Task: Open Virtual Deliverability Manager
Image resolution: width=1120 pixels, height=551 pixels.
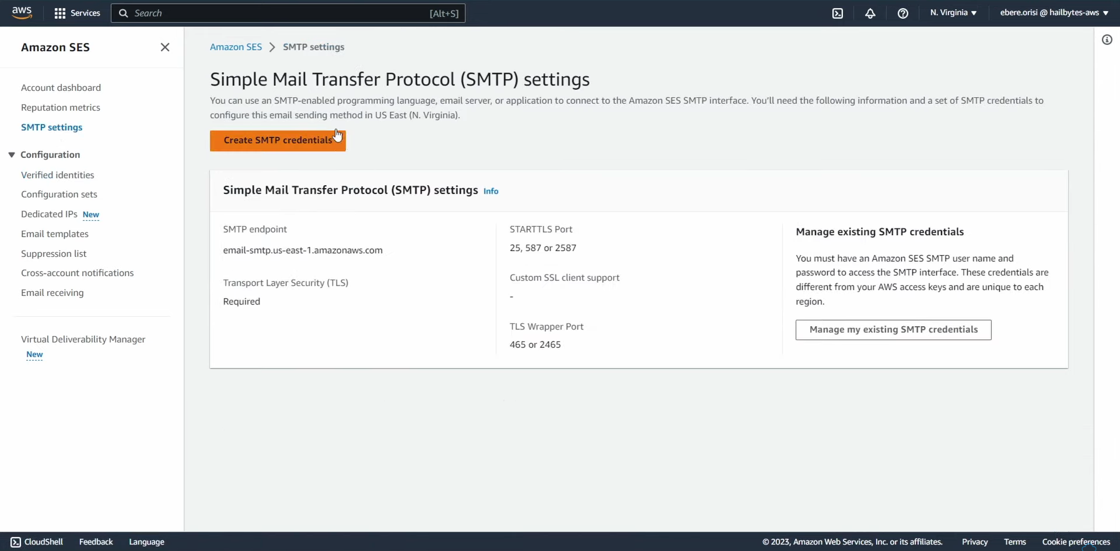Action: pos(83,339)
